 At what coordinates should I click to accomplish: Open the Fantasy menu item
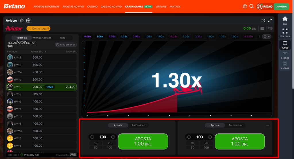175,7
